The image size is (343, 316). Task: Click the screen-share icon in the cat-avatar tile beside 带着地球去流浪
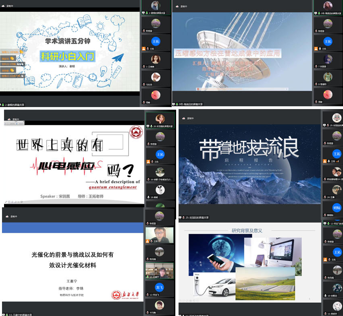pyautogui.click(x=324, y=125)
